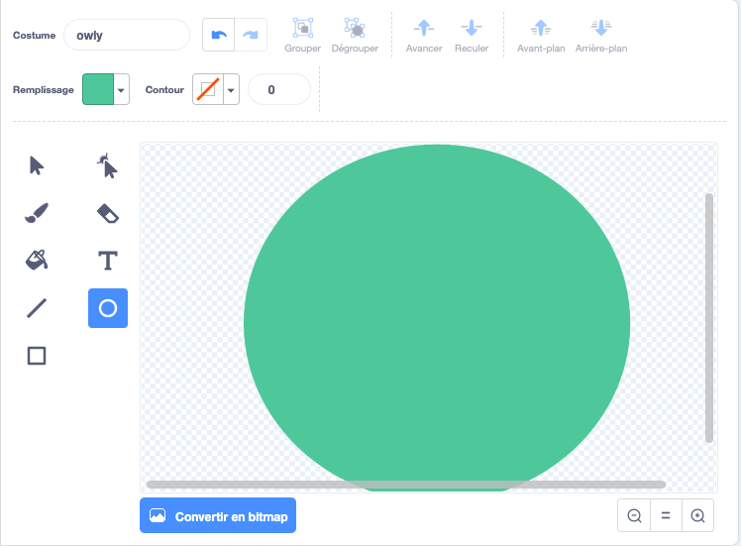Select the Eraser tool

(x=108, y=213)
